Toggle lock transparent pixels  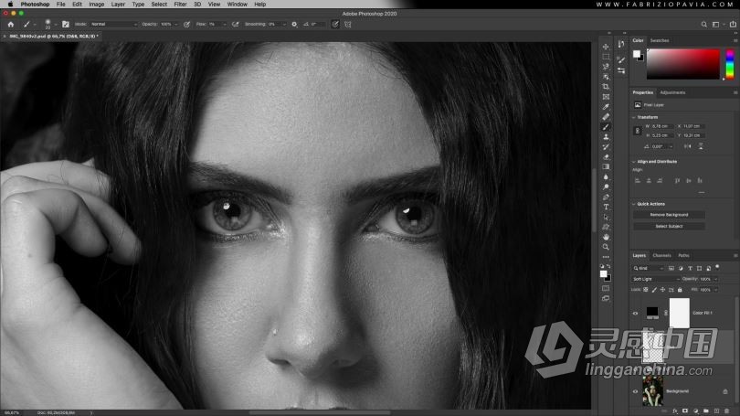[x=646, y=290]
